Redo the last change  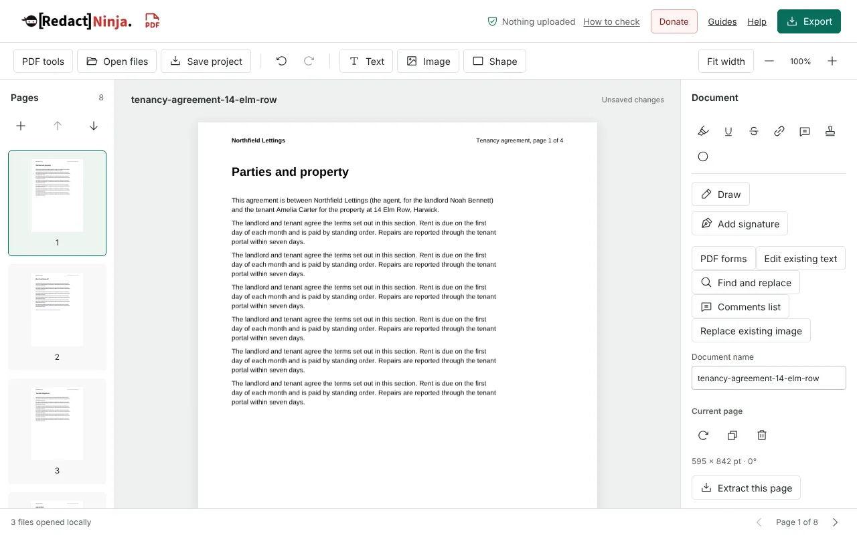click(x=309, y=61)
